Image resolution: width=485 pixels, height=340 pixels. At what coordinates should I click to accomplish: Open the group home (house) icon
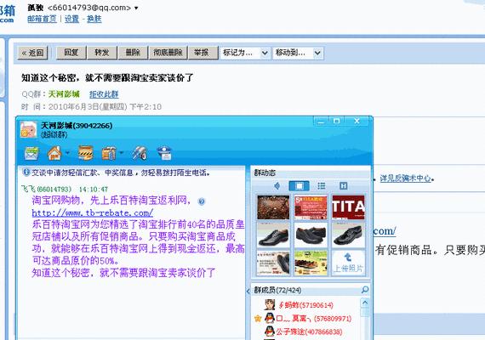coord(54,153)
